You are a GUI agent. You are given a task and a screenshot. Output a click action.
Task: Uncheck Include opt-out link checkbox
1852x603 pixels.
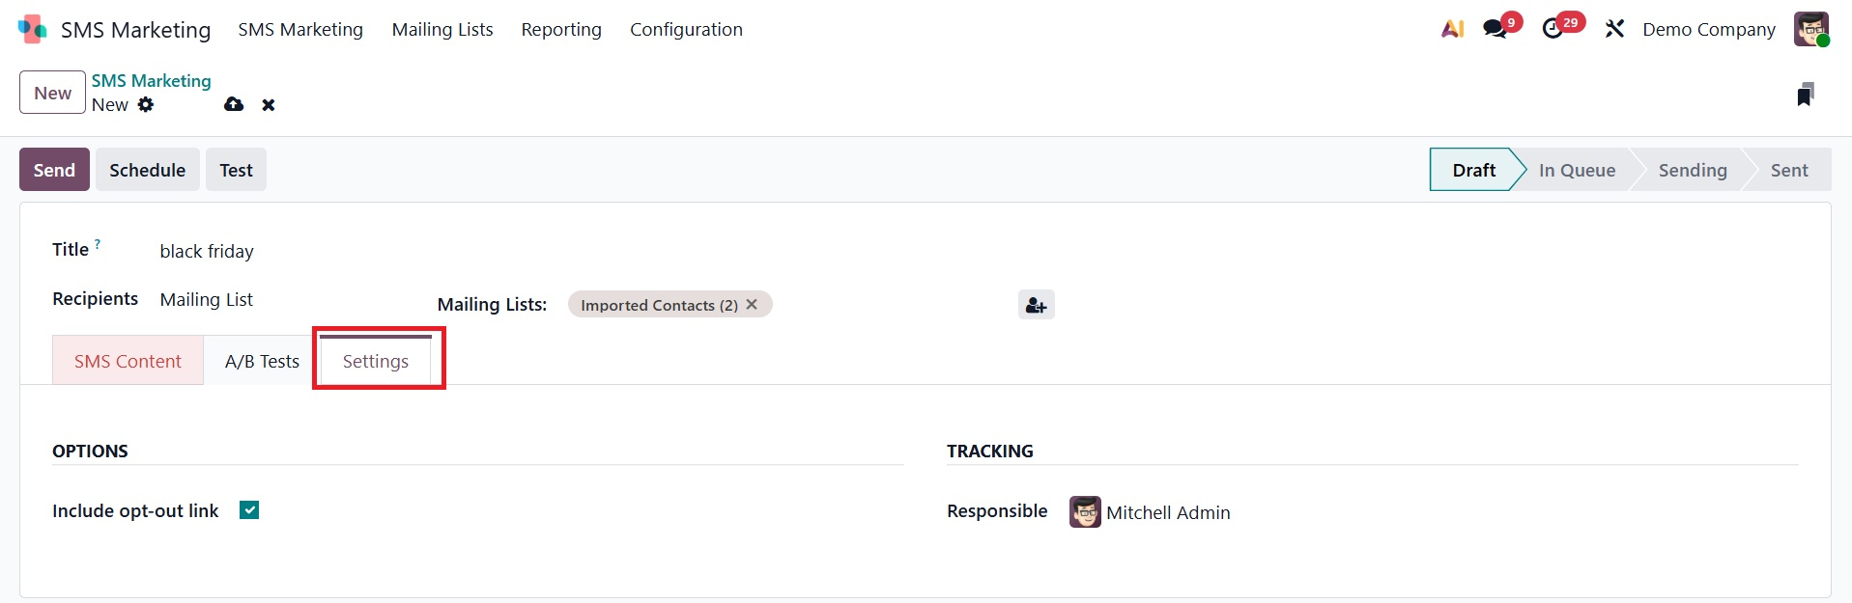(249, 510)
